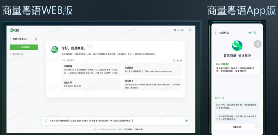
Task: Select the 真正嘅幸福 question in phone app
Action: click(236, 118)
